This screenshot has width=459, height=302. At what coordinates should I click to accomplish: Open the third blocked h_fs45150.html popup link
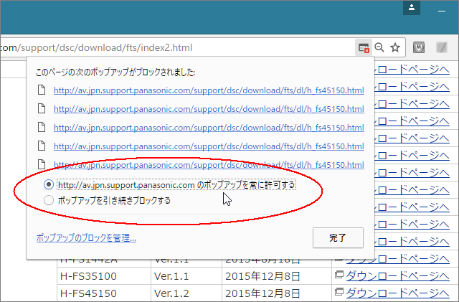pyautogui.click(x=209, y=128)
